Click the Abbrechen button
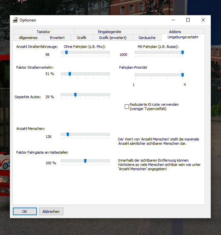 [51, 212]
